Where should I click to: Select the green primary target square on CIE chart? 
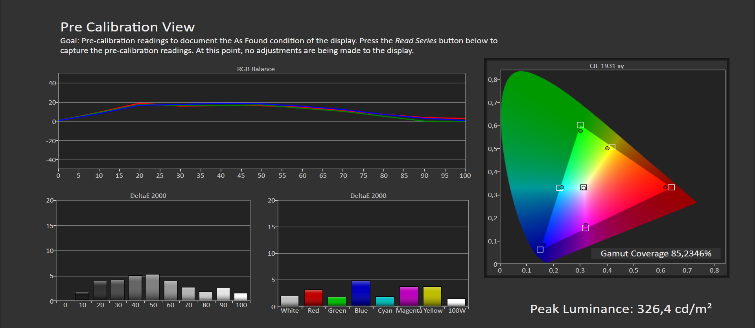click(580, 125)
